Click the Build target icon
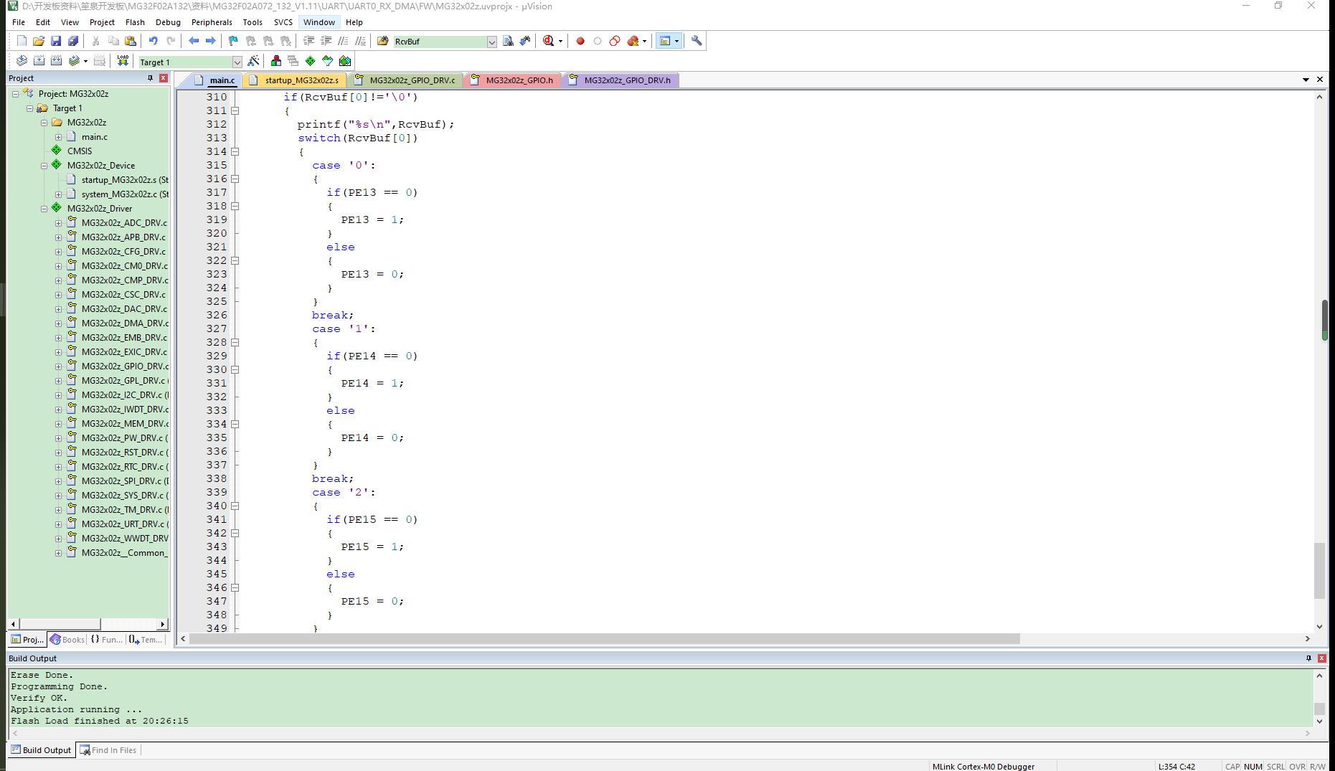The height and width of the screenshot is (771, 1335). 39,61
